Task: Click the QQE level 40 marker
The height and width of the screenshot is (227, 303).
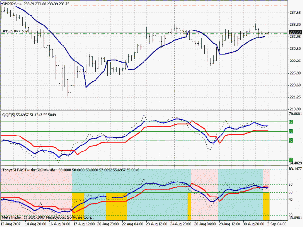Action: [x=291, y=140]
